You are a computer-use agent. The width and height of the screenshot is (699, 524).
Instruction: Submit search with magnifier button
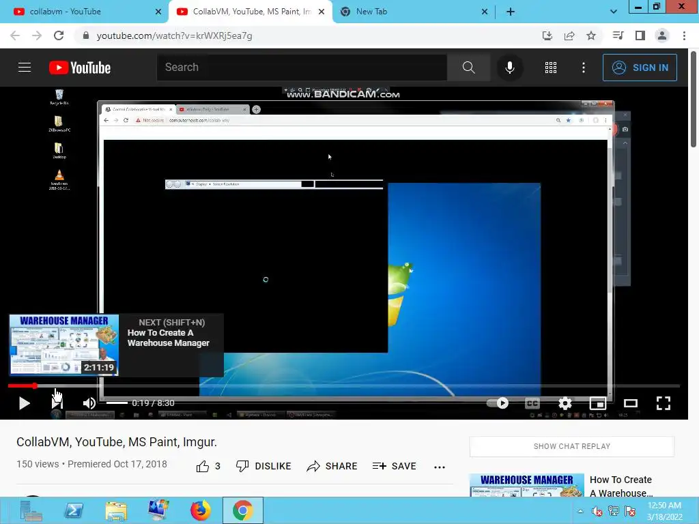(468, 68)
